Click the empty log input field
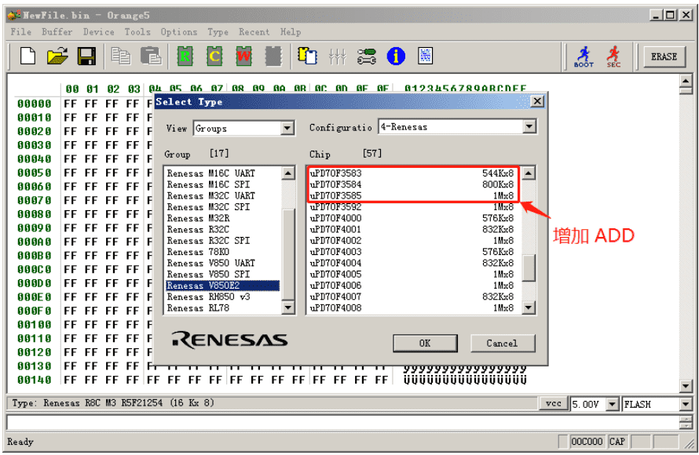Image resolution: width=699 pixels, height=455 pixels. (342, 422)
